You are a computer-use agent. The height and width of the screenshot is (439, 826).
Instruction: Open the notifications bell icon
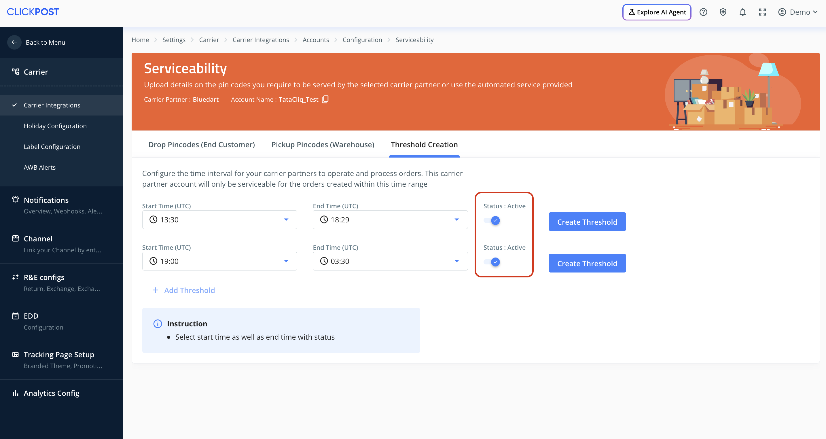tap(743, 12)
